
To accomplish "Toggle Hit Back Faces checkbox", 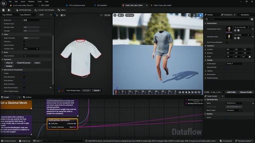I will tap(24, 24).
